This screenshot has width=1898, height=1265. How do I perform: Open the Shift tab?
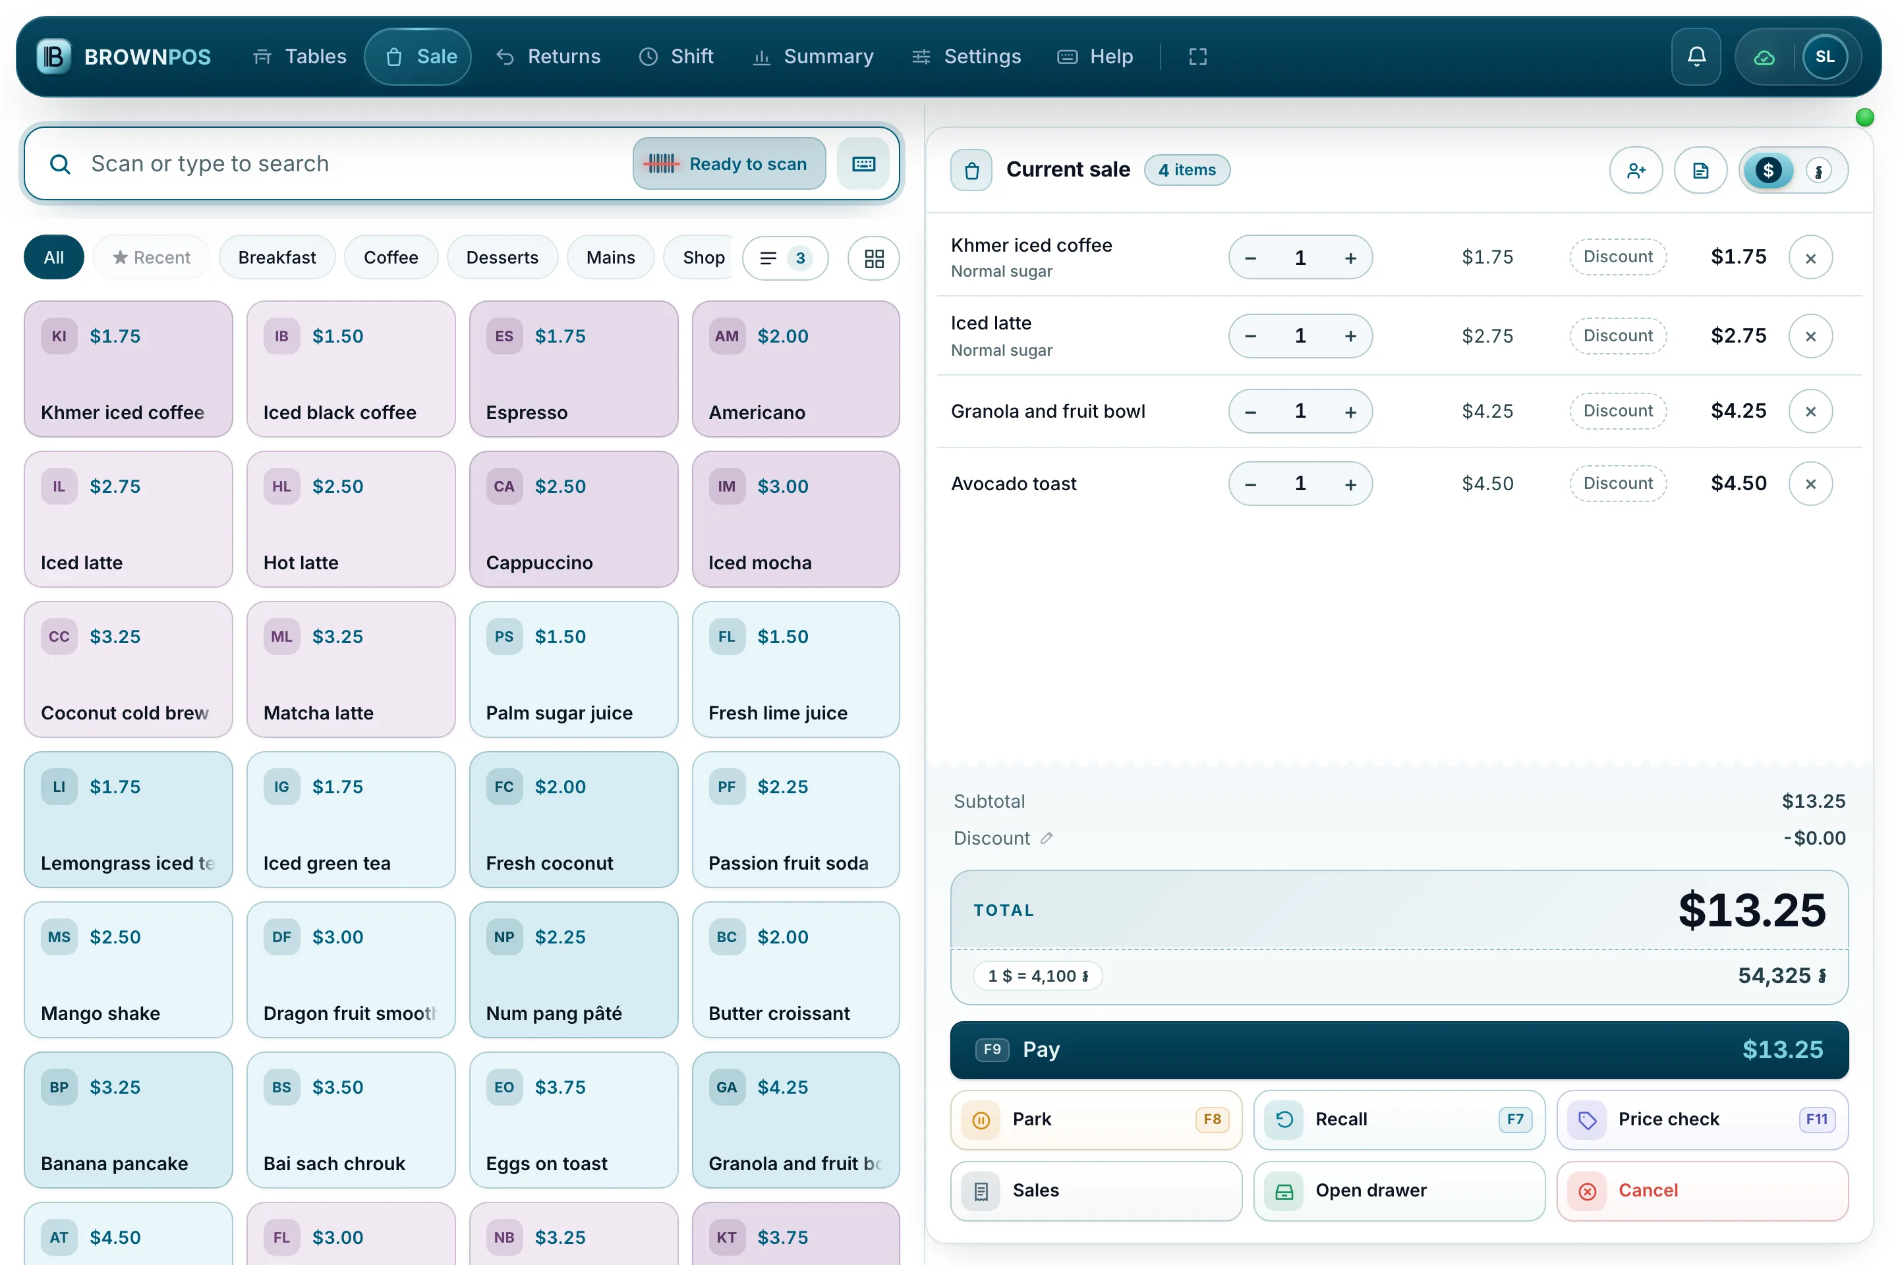pos(676,57)
